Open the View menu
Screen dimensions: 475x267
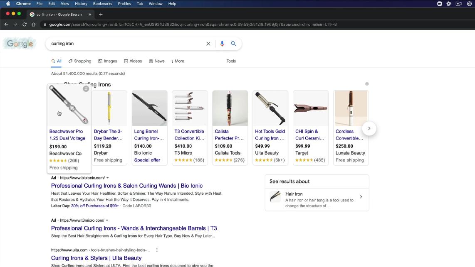(65, 4)
